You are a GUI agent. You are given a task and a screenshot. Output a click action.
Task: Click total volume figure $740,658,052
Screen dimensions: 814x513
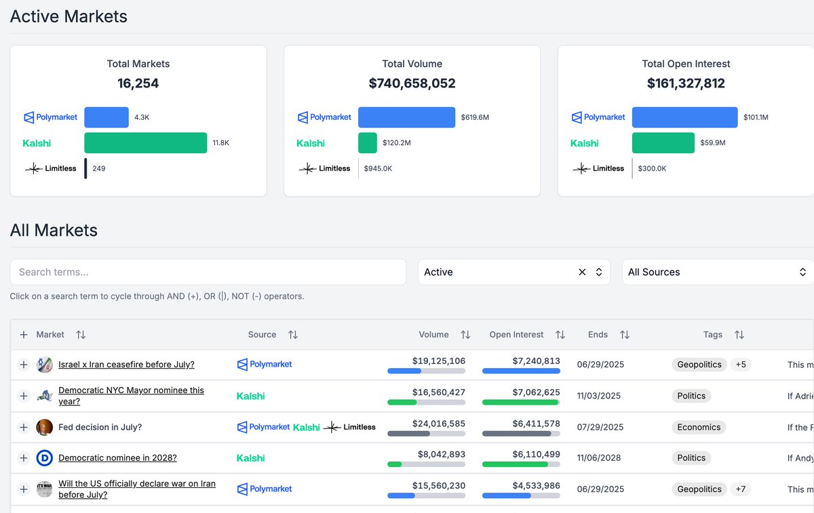pos(412,83)
